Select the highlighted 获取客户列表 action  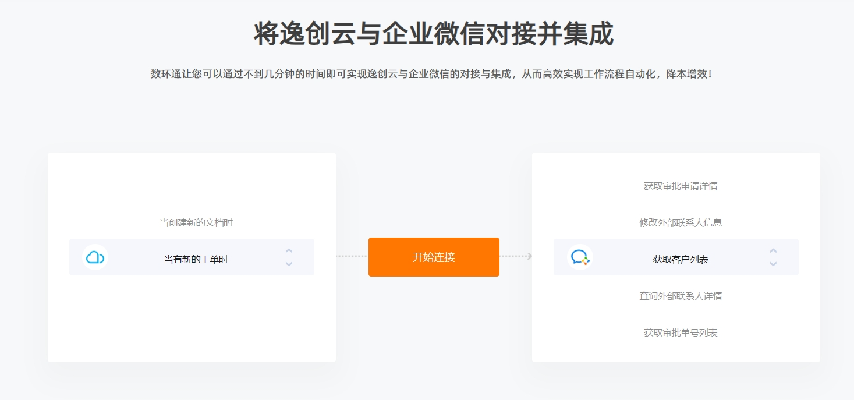pyautogui.click(x=676, y=257)
